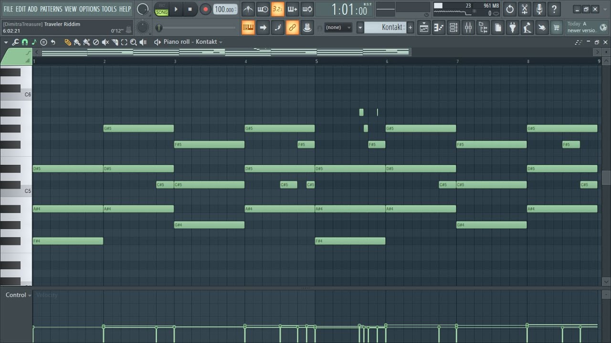Select the Mute tool speaker icon
The image size is (611, 343).
105,42
